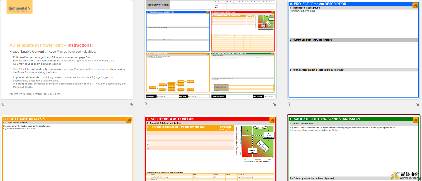
Task: Click the 'Prioritization (A, B, C)' column header
Action: [x=226, y=128]
